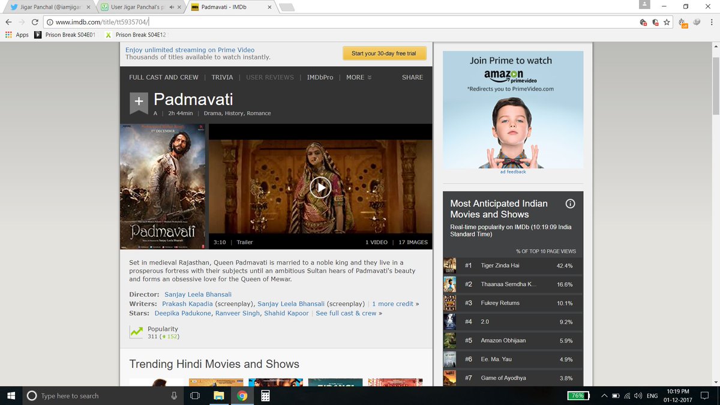Expand the MORE dropdown in title nav
The width and height of the screenshot is (720, 405).
click(x=359, y=77)
